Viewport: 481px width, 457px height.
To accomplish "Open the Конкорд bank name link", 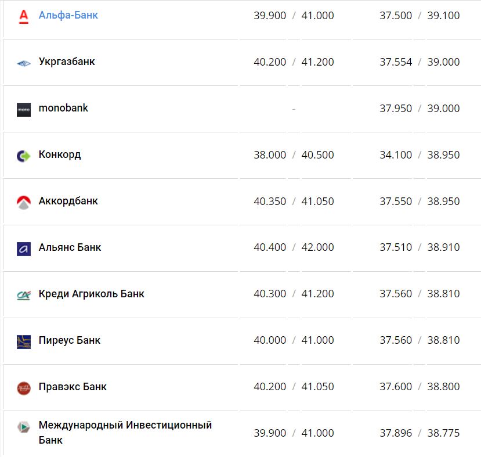I will point(60,154).
